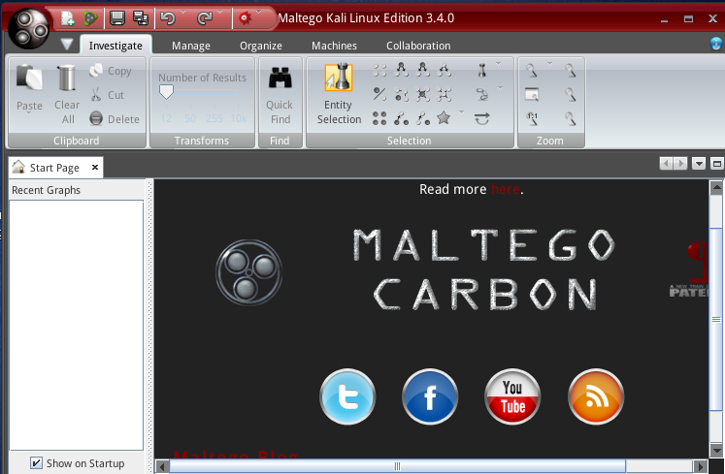Viewport: 725px width, 474px height.
Task: Click the vertical scrollbar down arrow
Action: pyautogui.click(x=716, y=451)
